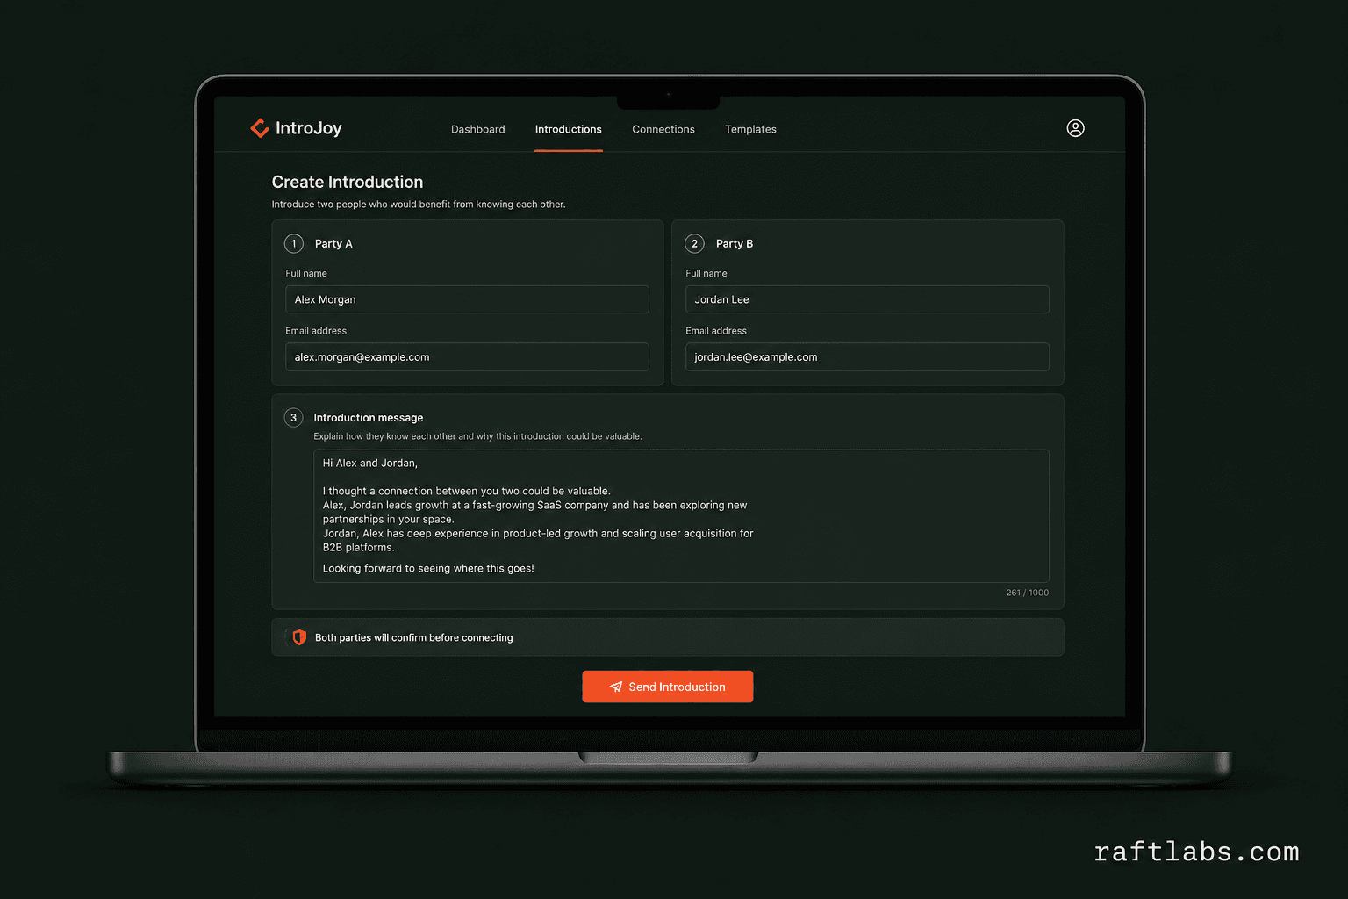Image resolution: width=1348 pixels, height=899 pixels.
Task: Click the Party B section title
Action: coord(735,244)
